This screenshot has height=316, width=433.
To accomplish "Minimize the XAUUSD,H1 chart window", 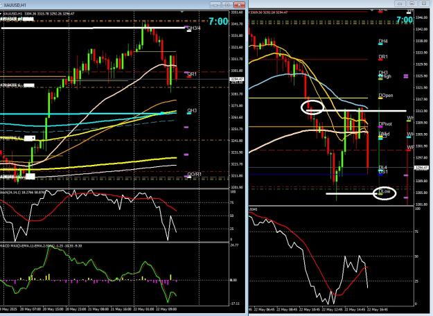I will click(x=215, y=5).
